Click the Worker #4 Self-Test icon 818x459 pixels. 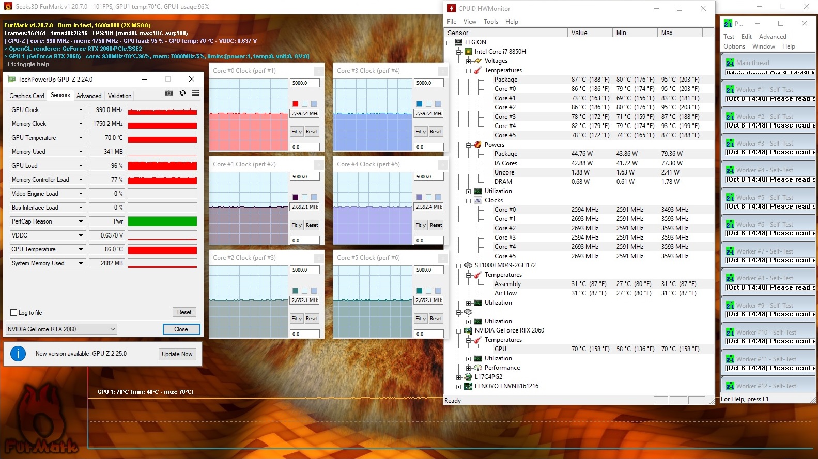click(x=730, y=170)
